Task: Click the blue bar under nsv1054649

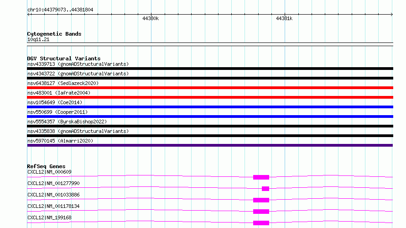Action: (210, 107)
